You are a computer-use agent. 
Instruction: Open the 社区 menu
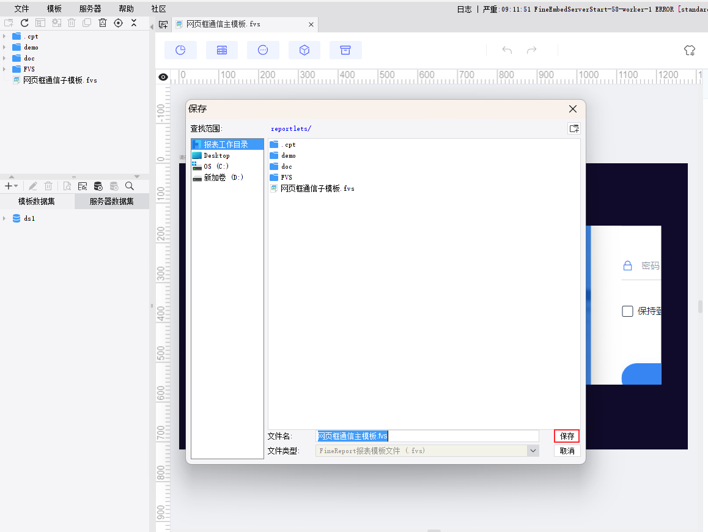158,9
